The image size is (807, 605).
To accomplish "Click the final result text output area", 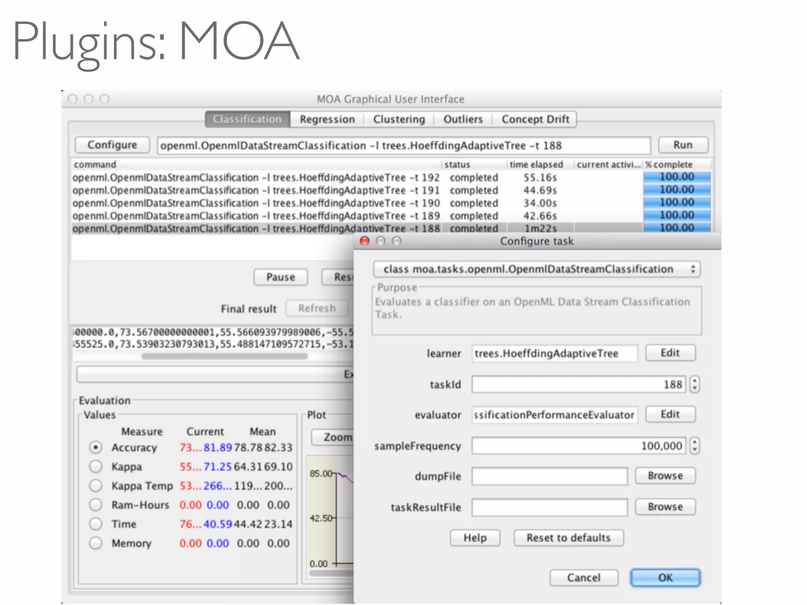I will tap(213, 338).
